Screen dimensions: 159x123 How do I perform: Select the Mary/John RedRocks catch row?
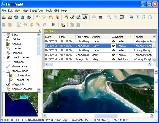click(x=98, y=59)
